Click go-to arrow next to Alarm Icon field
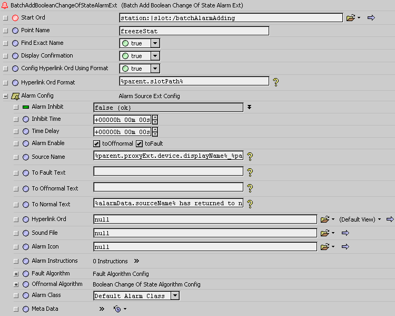This screenshot has width=395, height=316. (345, 246)
